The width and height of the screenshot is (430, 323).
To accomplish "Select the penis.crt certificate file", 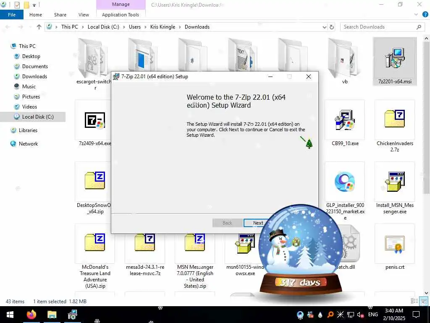I will click(395, 244).
